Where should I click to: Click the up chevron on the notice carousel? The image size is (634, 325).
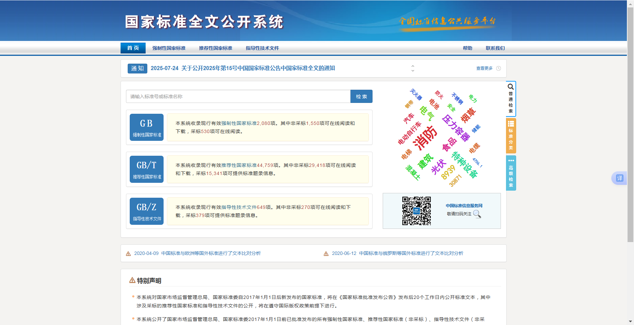point(413,66)
